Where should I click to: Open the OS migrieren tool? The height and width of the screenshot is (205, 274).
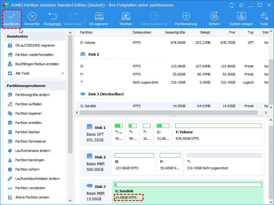[x=99, y=17]
